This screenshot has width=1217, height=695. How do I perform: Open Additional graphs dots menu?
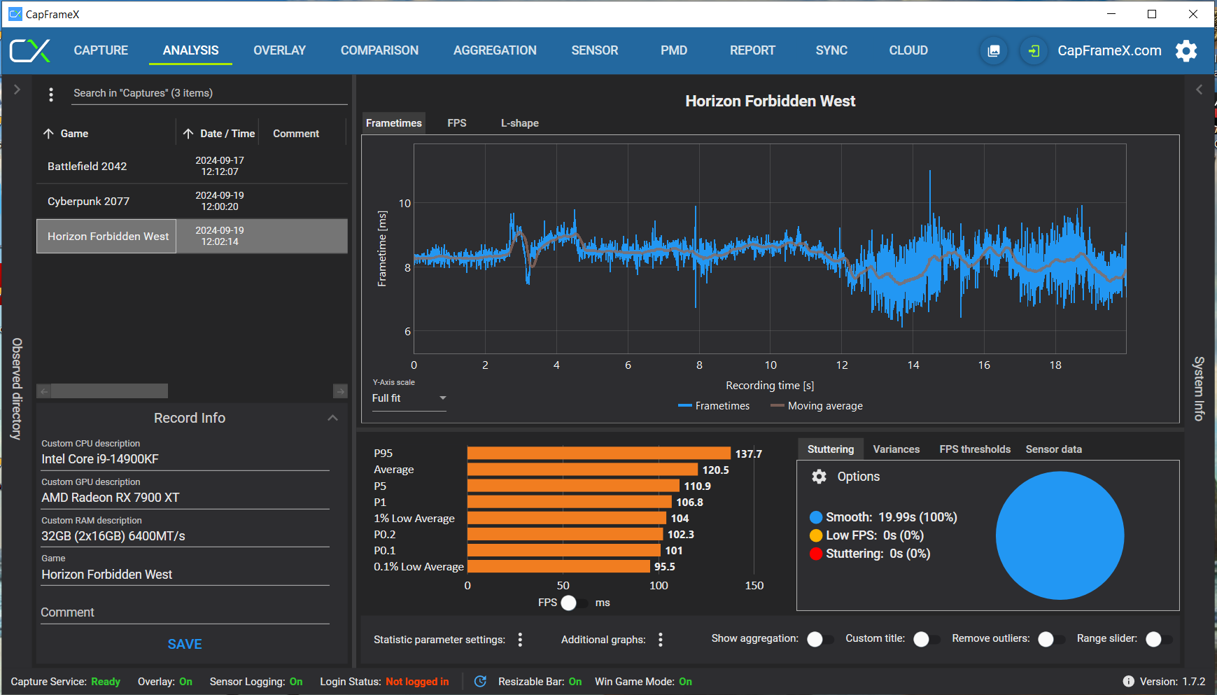661,640
